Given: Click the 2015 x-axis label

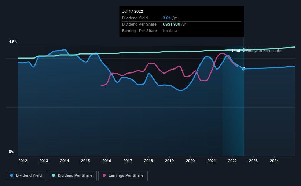Looking at the screenshot, I should pos(85,161).
